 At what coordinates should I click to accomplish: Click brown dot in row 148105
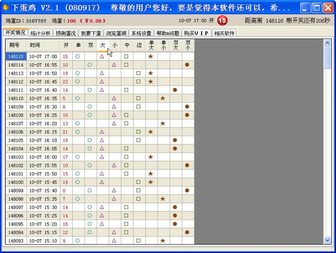175,140
